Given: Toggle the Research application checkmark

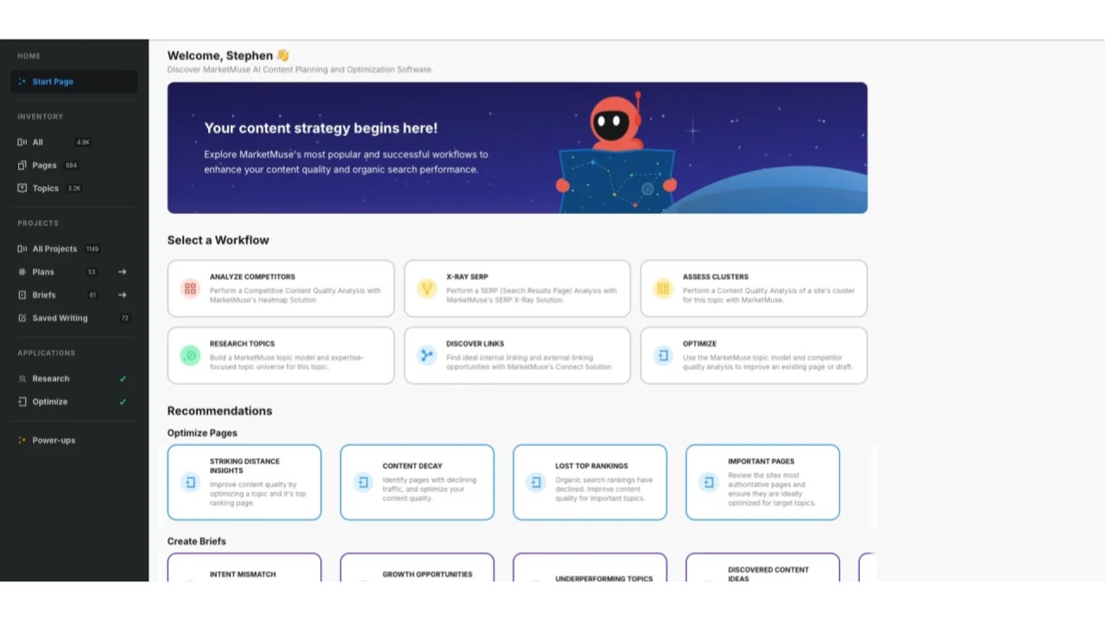Looking at the screenshot, I should [x=123, y=379].
